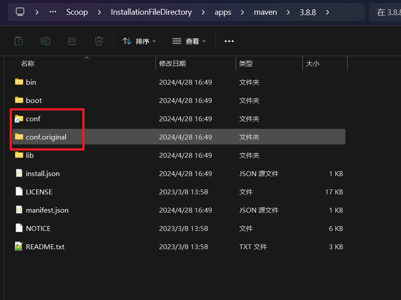The width and height of the screenshot is (401, 300).
Task: Expand chevron after InstallationFileDirectory
Action: pos(203,12)
